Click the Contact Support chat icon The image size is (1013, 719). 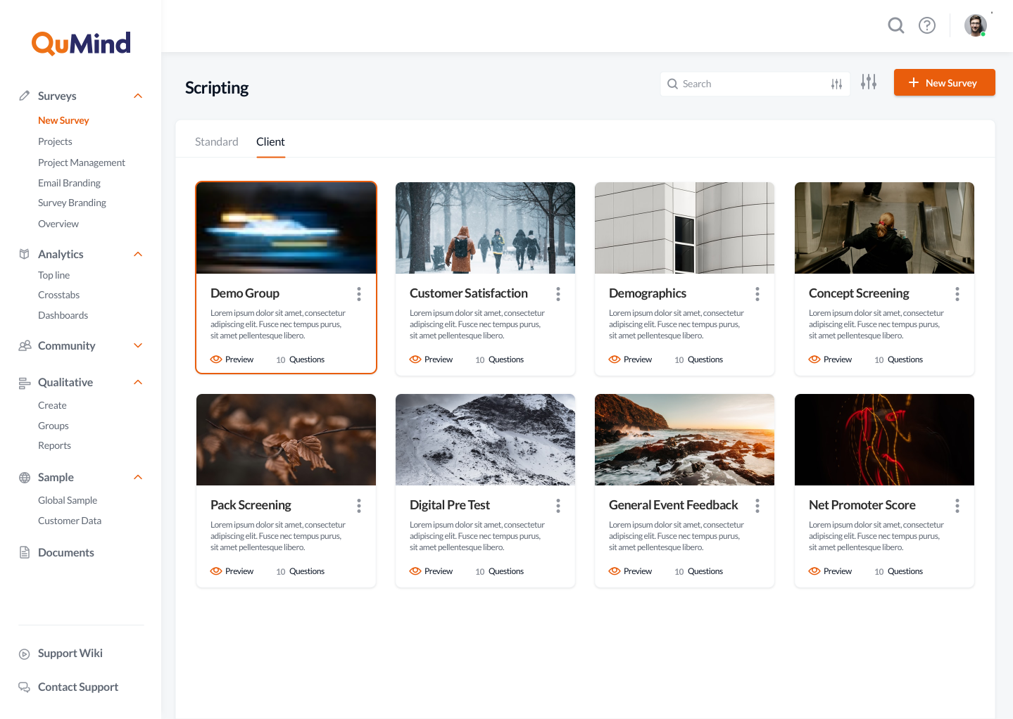pyautogui.click(x=25, y=687)
